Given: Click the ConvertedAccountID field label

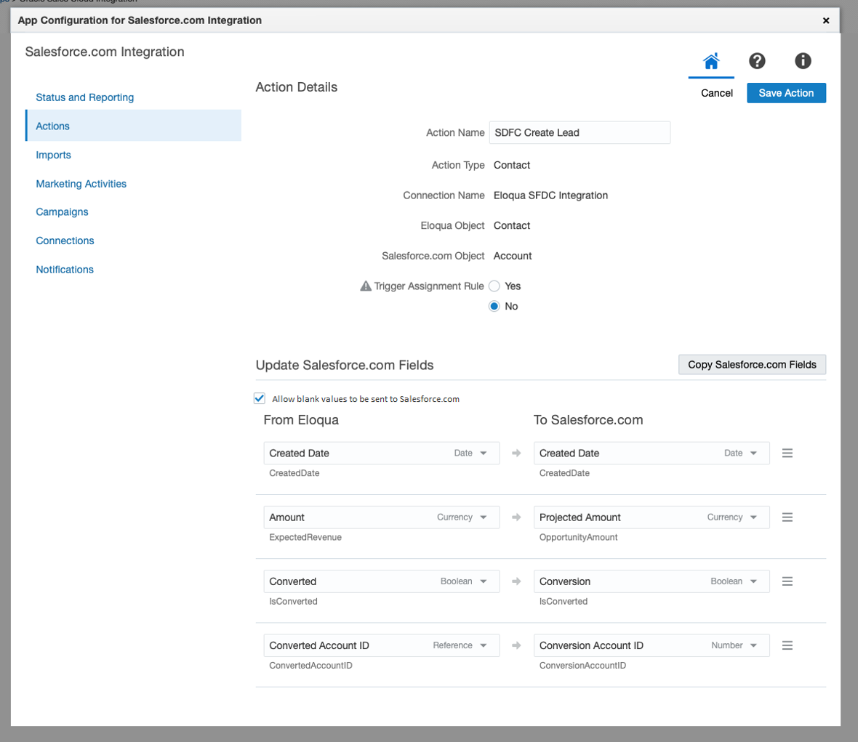Looking at the screenshot, I should click(x=310, y=666).
